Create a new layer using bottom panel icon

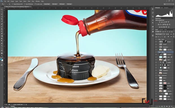coord(169,106)
